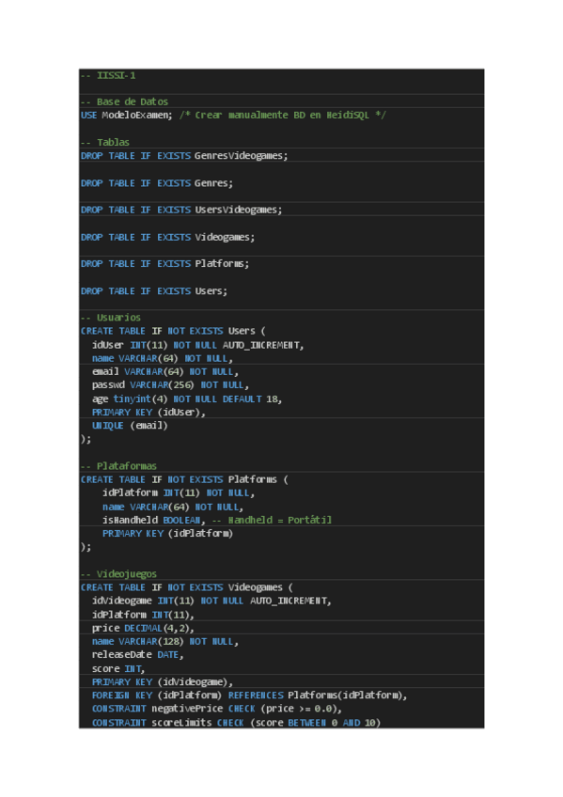Click the UNIQUE (email) constraint
Viewport: 563px width, 797px height.
130,426
